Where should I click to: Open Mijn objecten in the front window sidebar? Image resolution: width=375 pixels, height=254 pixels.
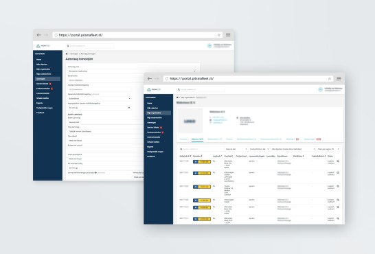coord(152,108)
